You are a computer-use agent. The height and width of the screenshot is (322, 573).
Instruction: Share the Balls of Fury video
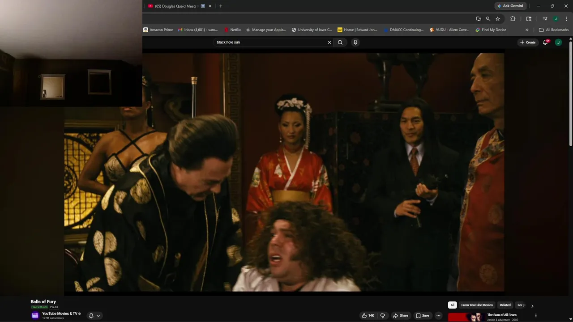point(401,316)
